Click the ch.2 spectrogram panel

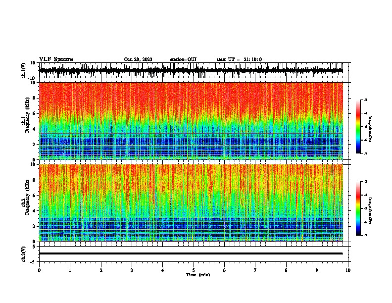point(191,203)
